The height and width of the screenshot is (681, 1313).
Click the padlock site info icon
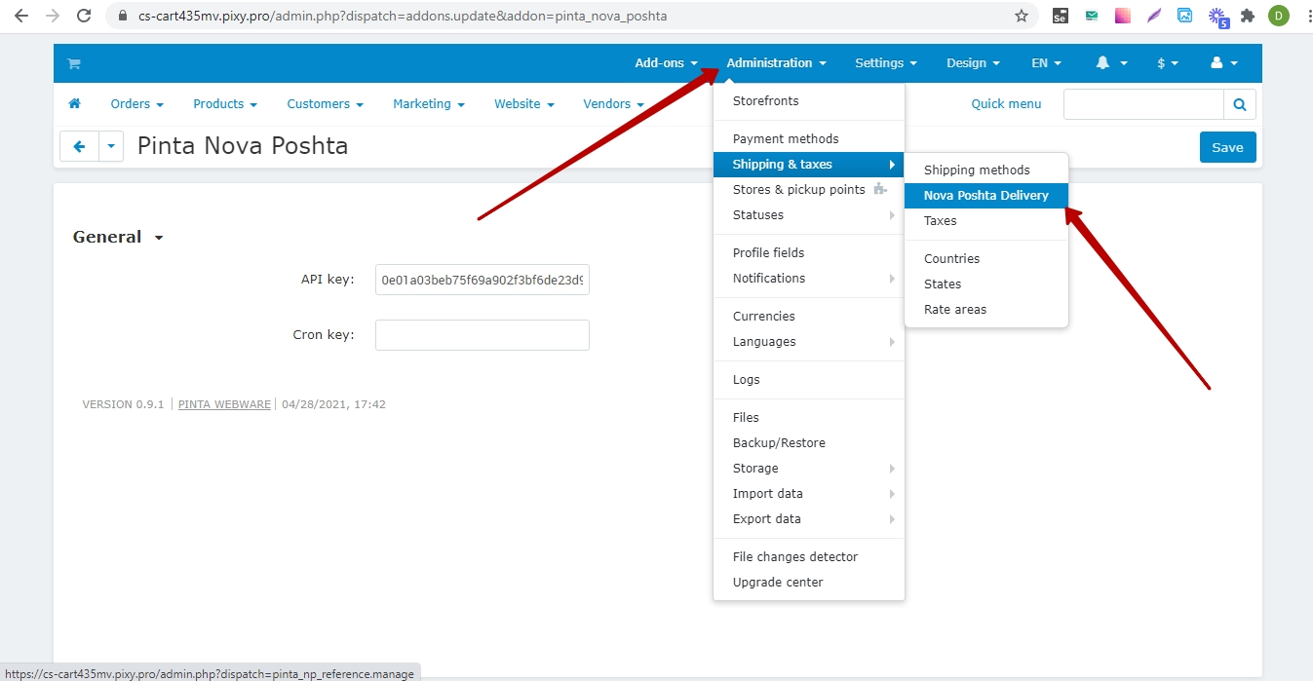click(122, 17)
